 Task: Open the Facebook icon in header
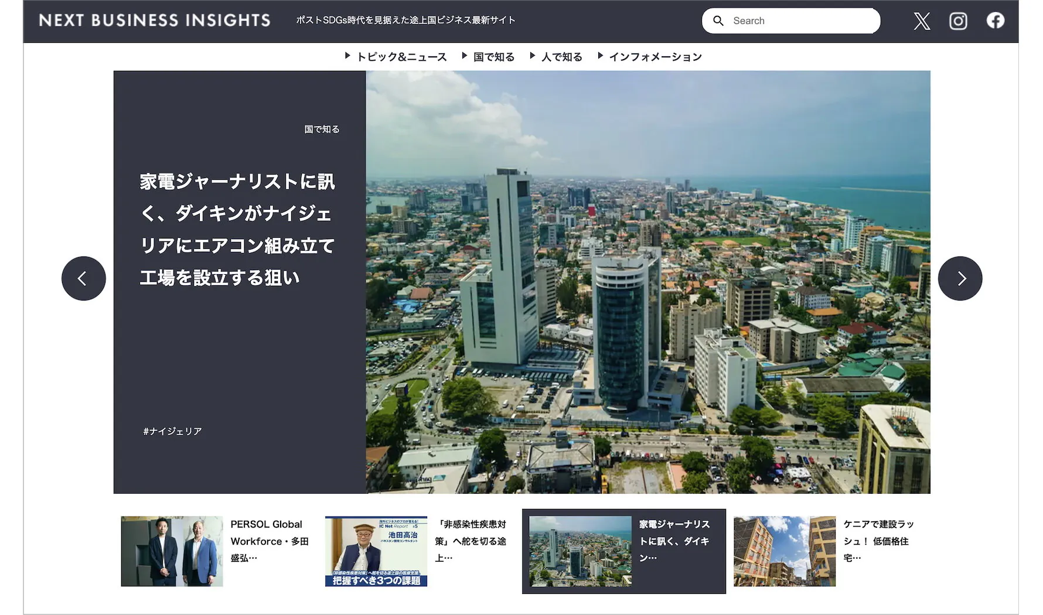click(995, 20)
